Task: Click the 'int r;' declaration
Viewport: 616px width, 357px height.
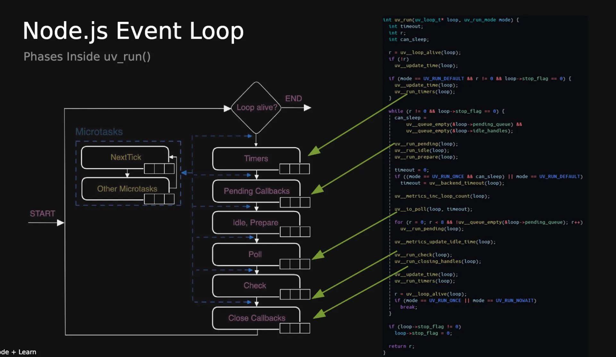Action: 397,33
